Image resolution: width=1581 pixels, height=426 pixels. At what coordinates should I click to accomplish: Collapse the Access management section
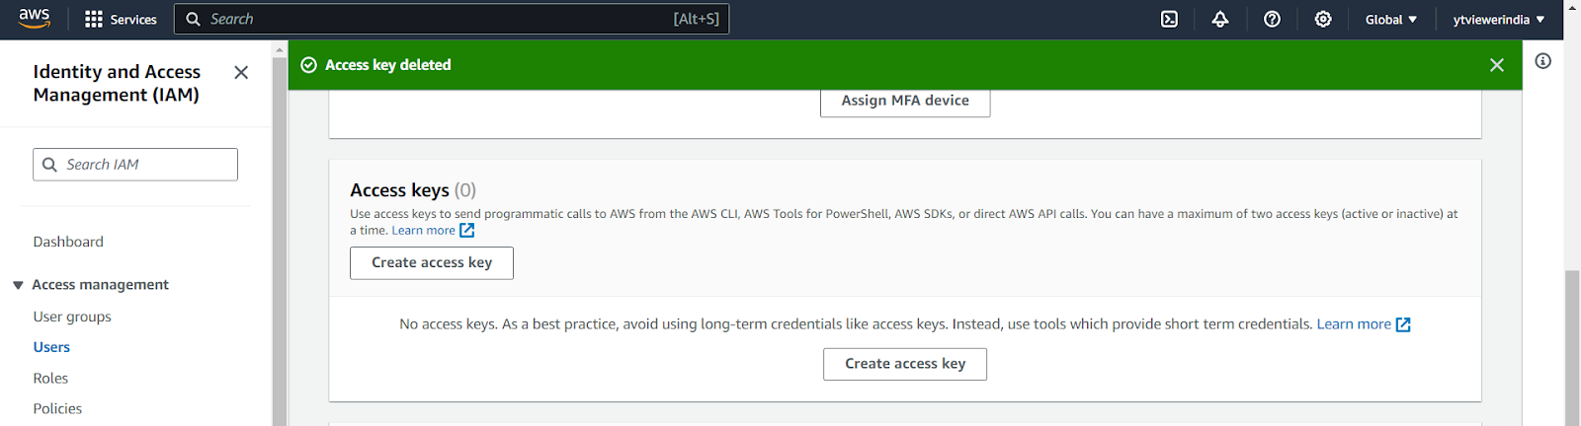tap(18, 285)
